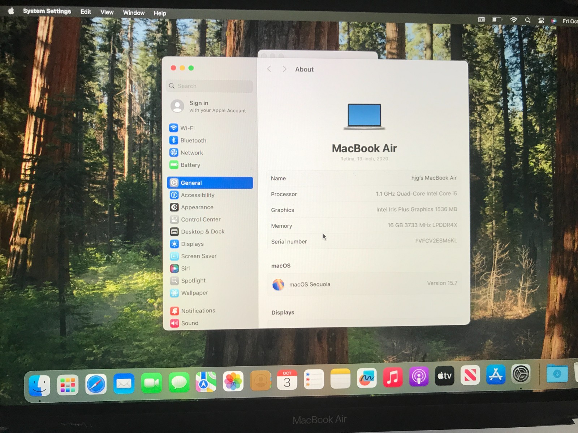
Task: Open App Store from the Dock
Action: [x=496, y=375]
